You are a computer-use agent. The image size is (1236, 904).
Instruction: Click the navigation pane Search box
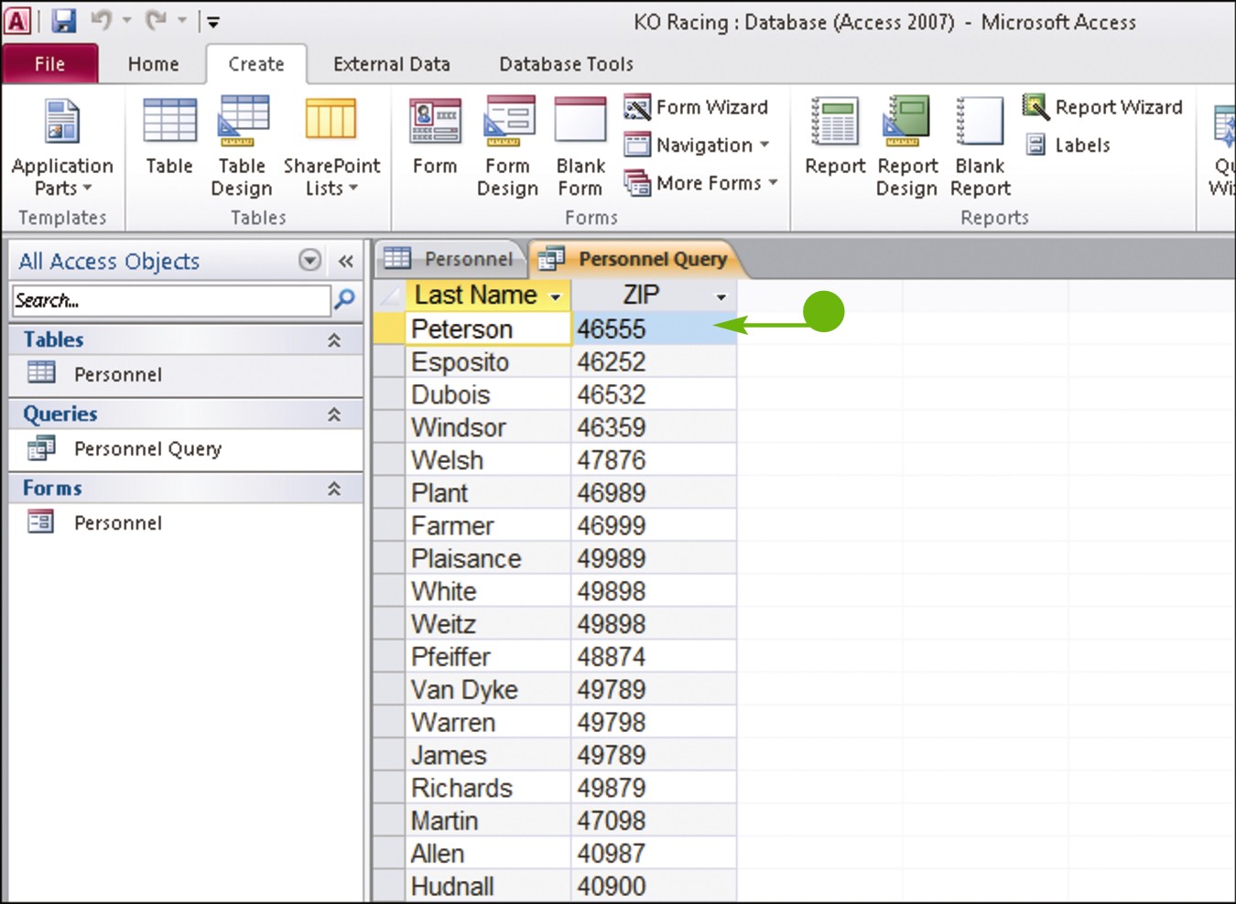click(x=171, y=300)
